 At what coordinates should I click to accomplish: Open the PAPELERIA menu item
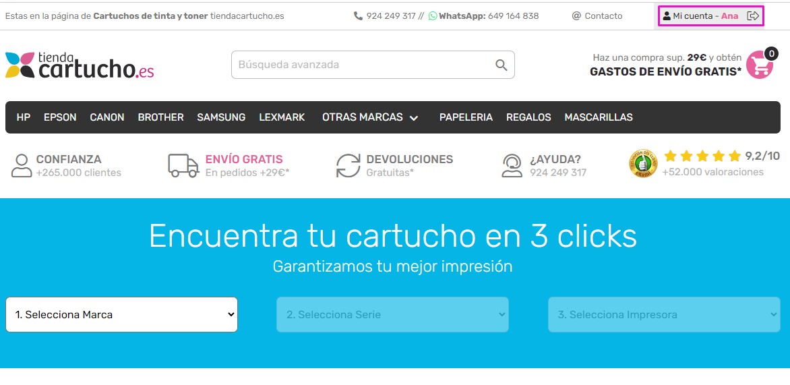pos(466,117)
